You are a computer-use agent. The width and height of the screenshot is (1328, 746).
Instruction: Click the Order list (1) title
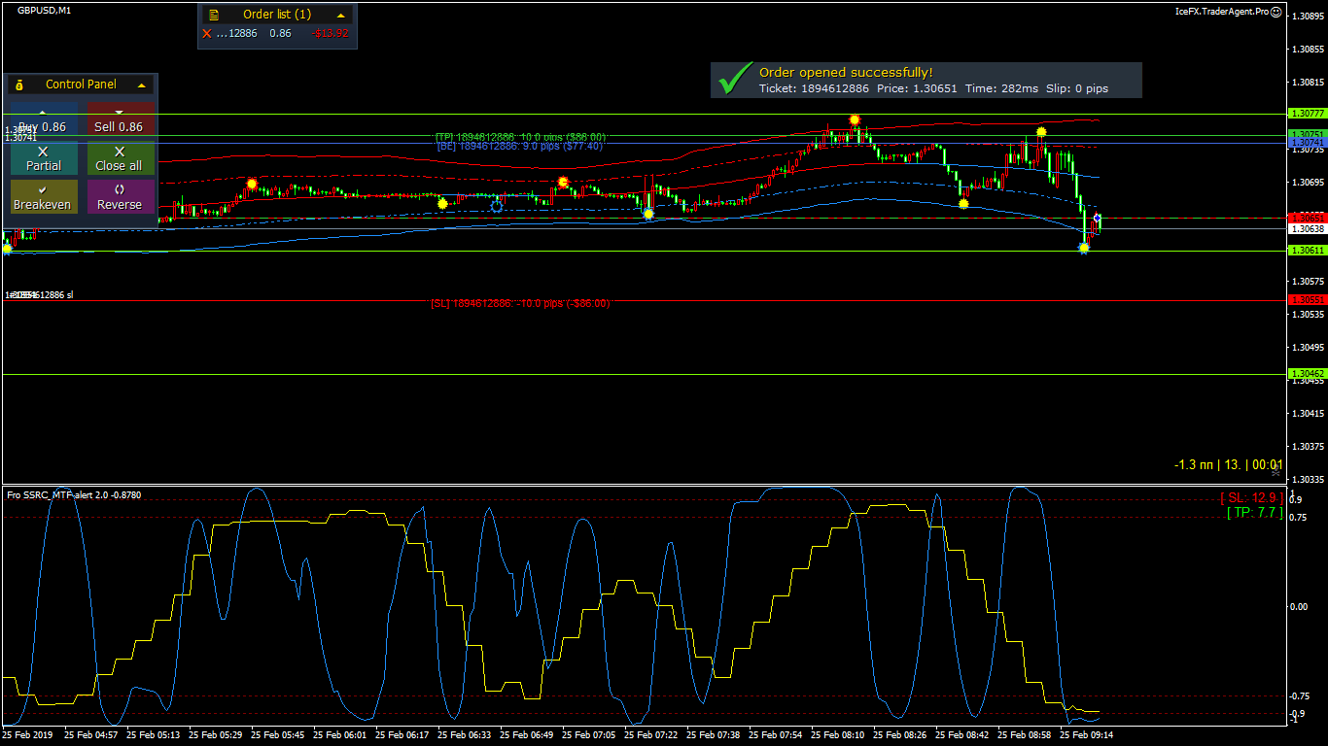277,15
